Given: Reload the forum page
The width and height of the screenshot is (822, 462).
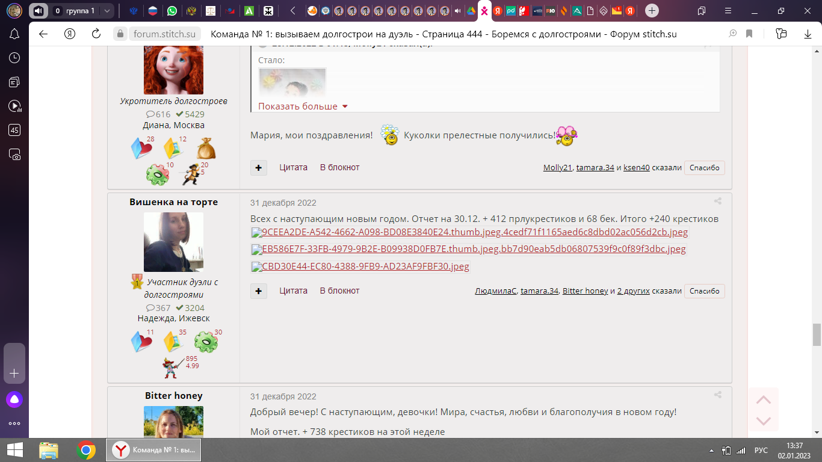Looking at the screenshot, I should pyautogui.click(x=96, y=34).
